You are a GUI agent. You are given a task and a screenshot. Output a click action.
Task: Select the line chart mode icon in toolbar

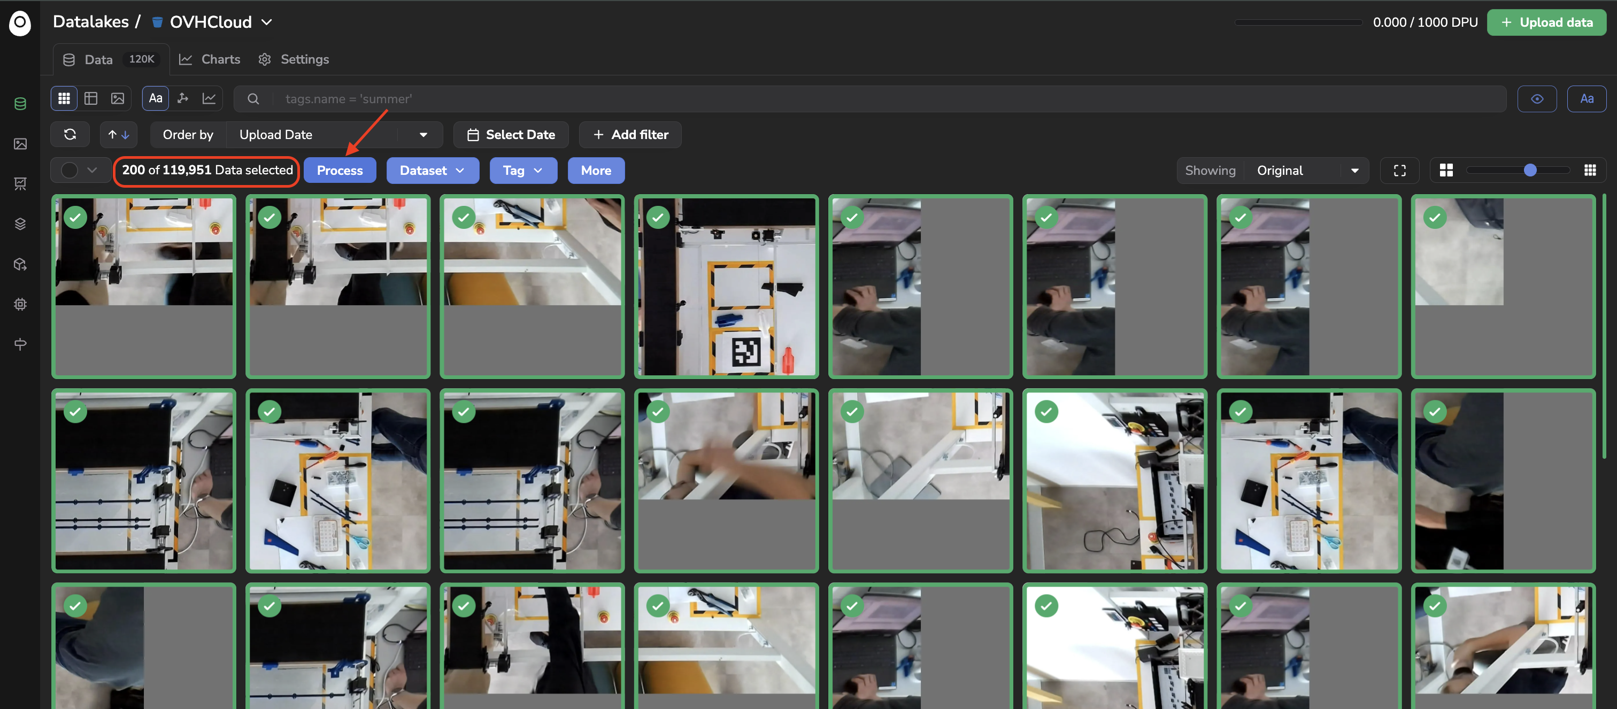tap(209, 98)
